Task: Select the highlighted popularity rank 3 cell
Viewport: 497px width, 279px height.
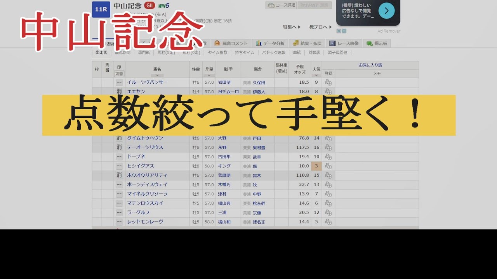Action: pyautogui.click(x=317, y=166)
